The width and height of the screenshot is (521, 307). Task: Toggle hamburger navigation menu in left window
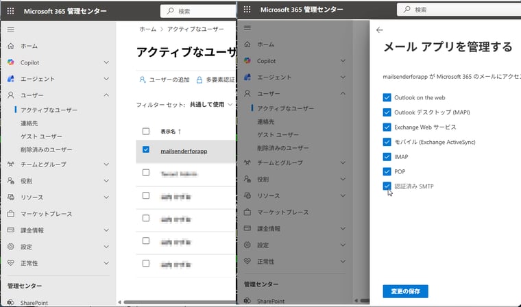[x=11, y=29]
